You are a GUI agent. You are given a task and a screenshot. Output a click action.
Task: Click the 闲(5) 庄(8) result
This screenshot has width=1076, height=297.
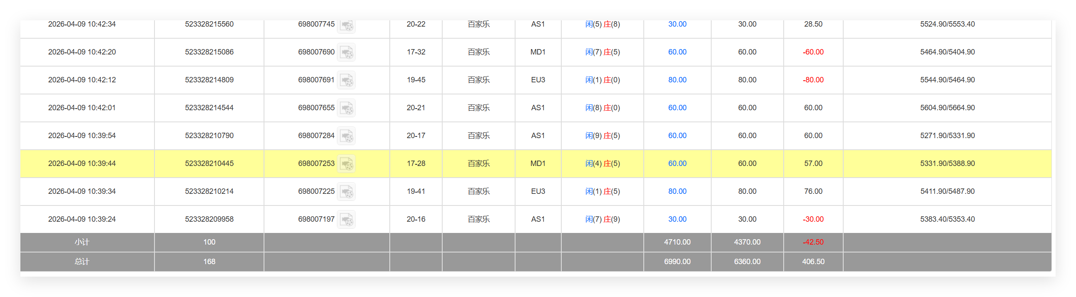click(x=602, y=24)
